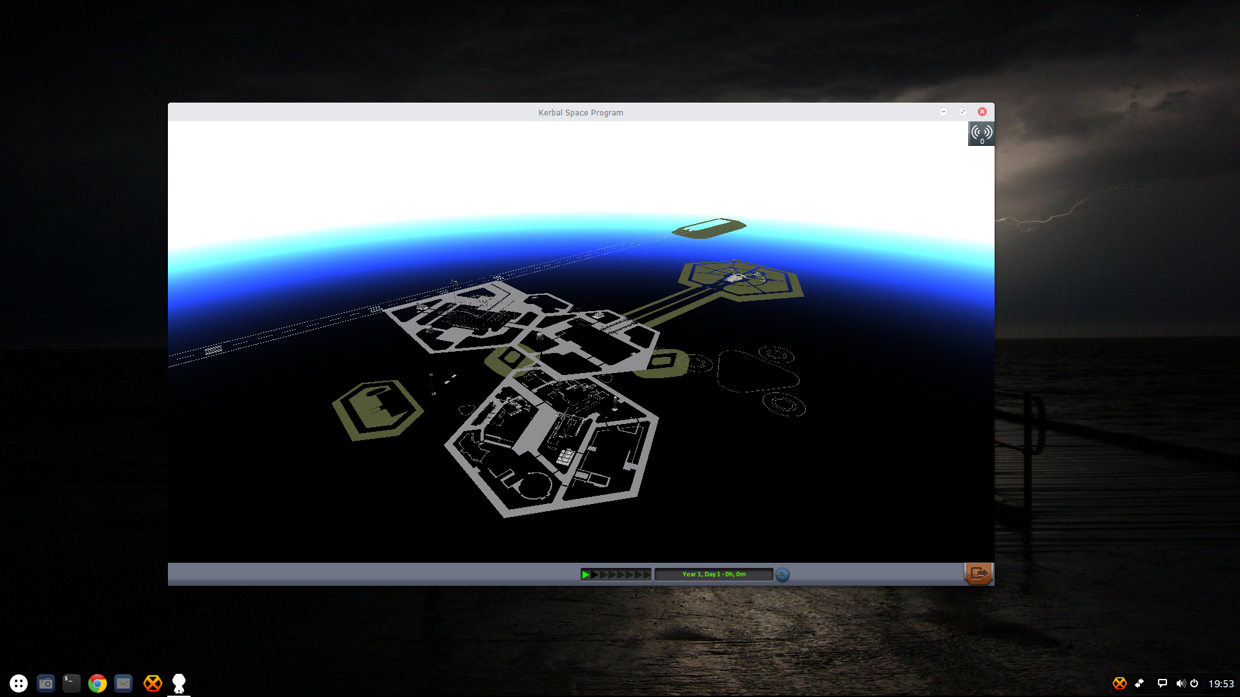
Task: Click the 19:53 clock in the tray
Action: [x=1221, y=683]
